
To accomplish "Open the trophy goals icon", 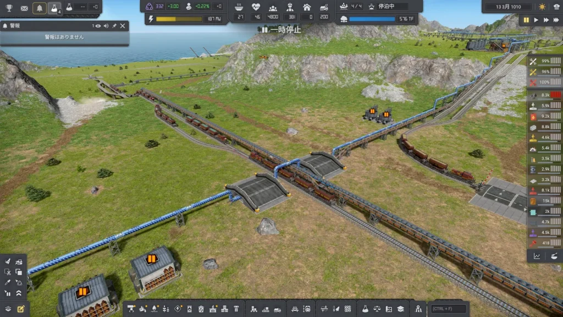I will [x=8, y=8].
